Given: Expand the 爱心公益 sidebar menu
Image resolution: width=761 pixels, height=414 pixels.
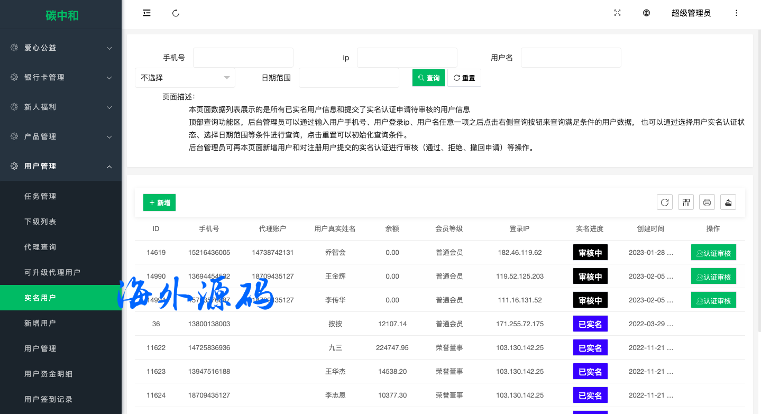Looking at the screenshot, I should tap(61, 48).
